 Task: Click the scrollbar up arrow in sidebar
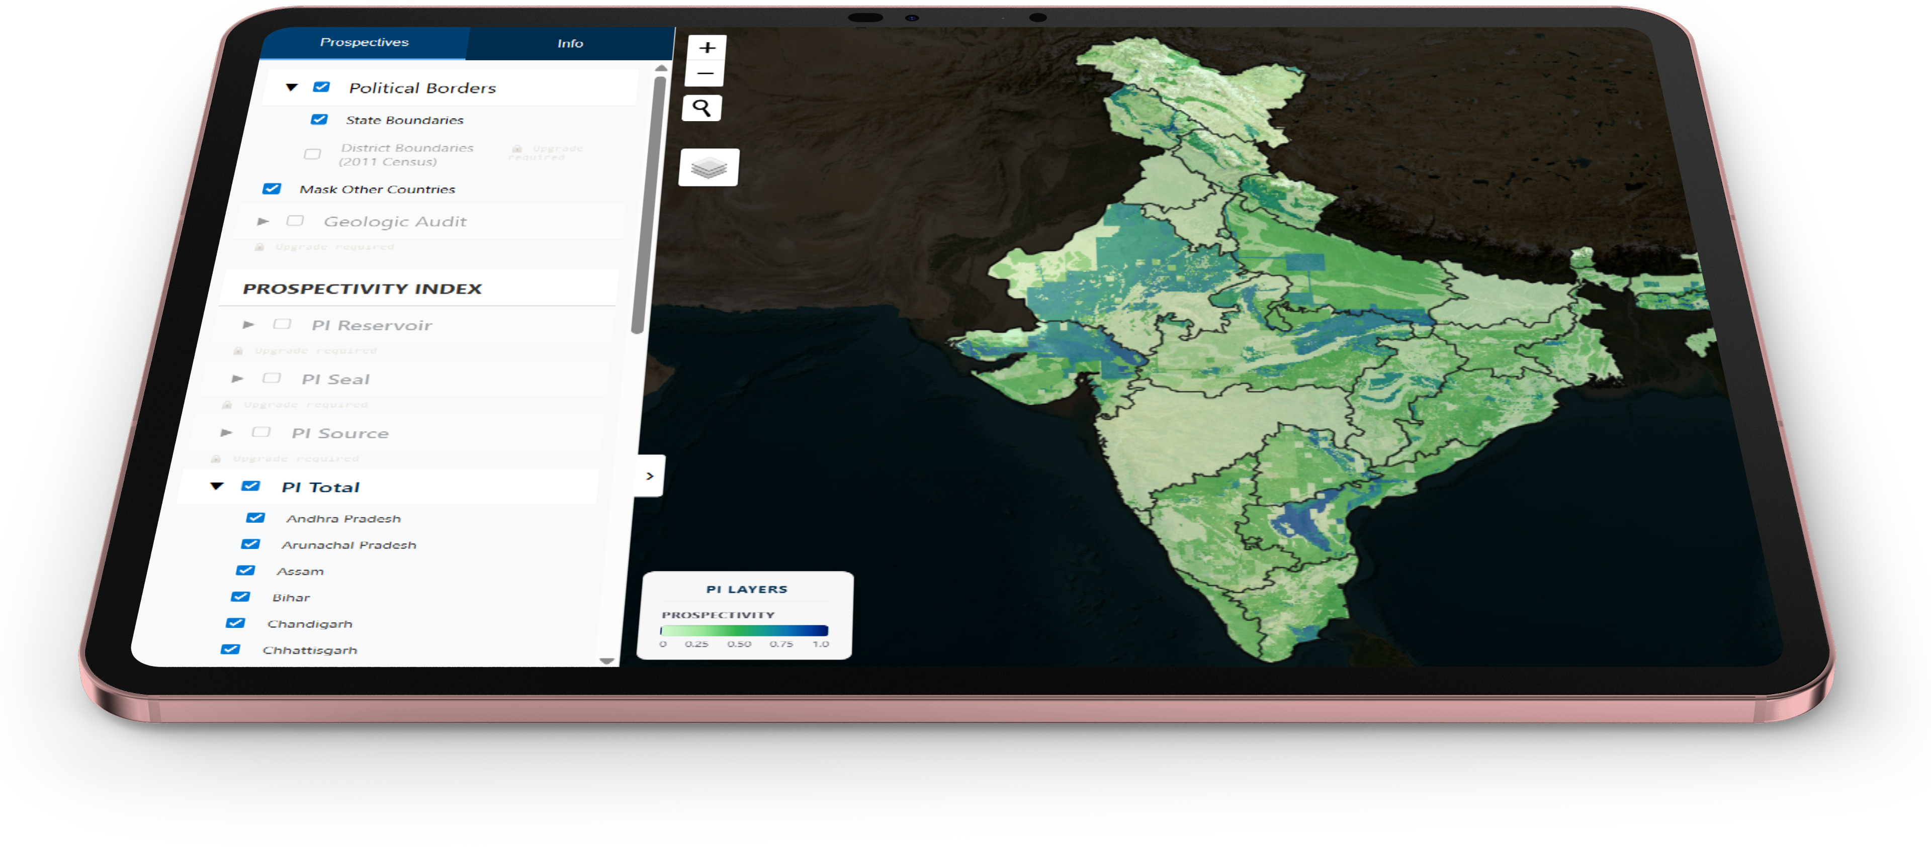coord(660,68)
